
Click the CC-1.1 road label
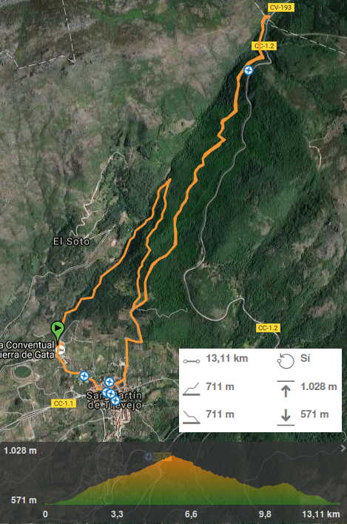pyautogui.click(x=64, y=403)
